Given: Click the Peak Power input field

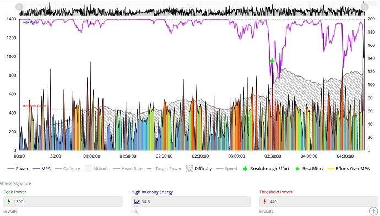Looking at the screenshot, I should point(63,202).
